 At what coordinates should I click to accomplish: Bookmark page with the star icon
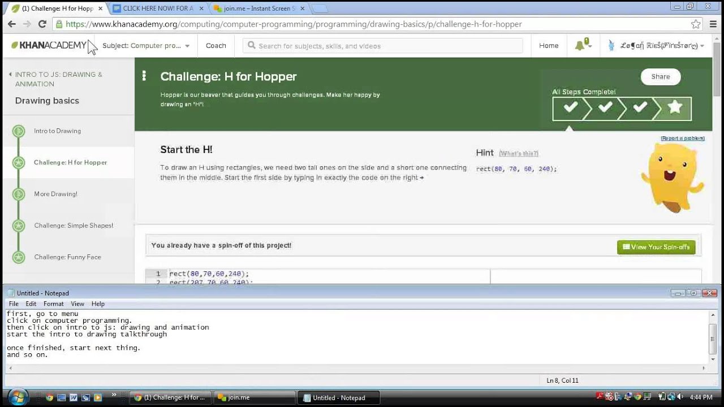click(696, 24)
